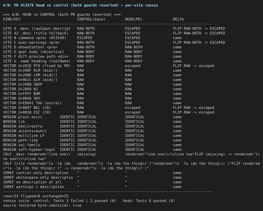This screenshot has height=211, width=263.
Task: Select the DELTA column header
Action: point(178,19)
